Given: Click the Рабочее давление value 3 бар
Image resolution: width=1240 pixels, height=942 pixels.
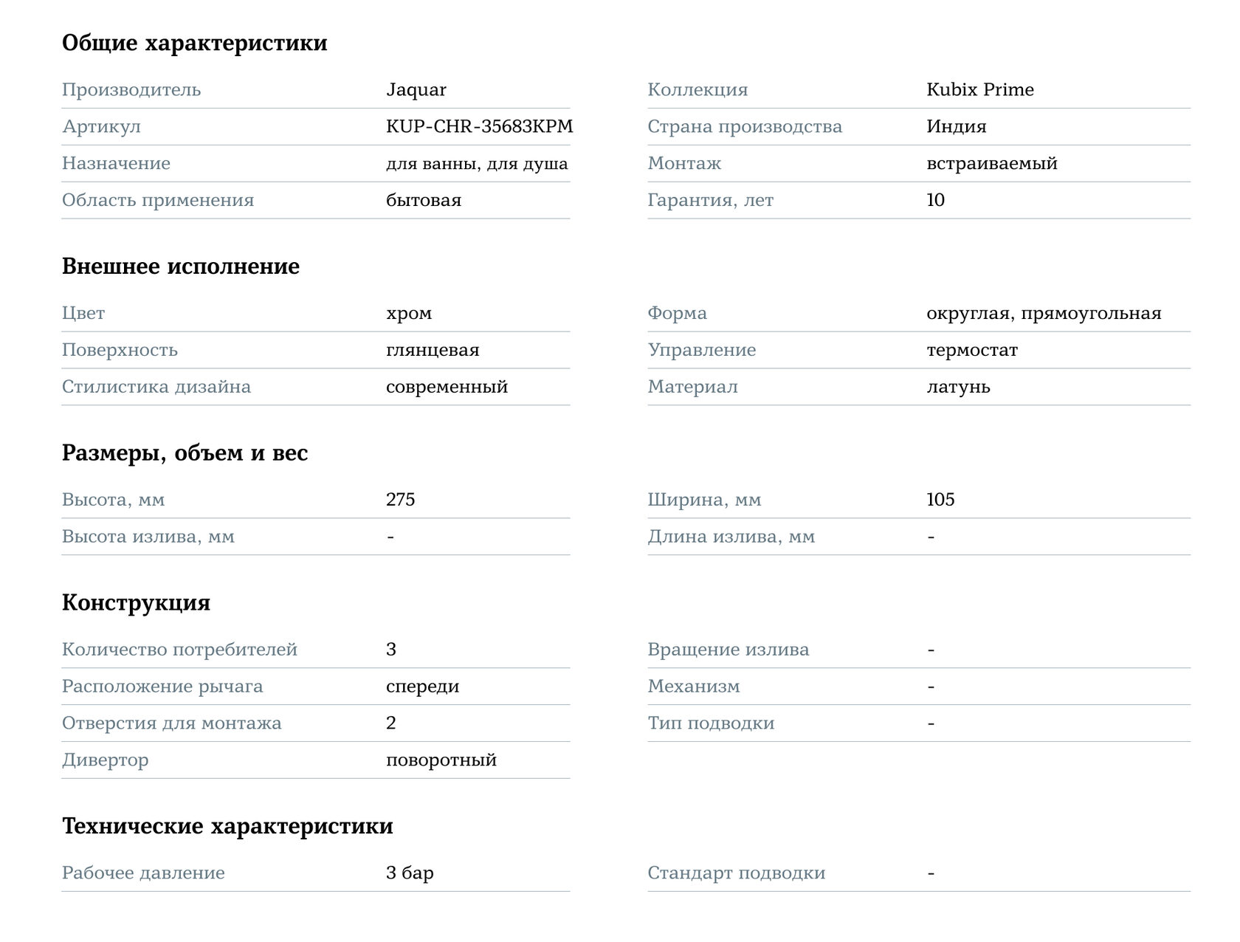Looking at the screenshot, I should [x=409, y=873].
